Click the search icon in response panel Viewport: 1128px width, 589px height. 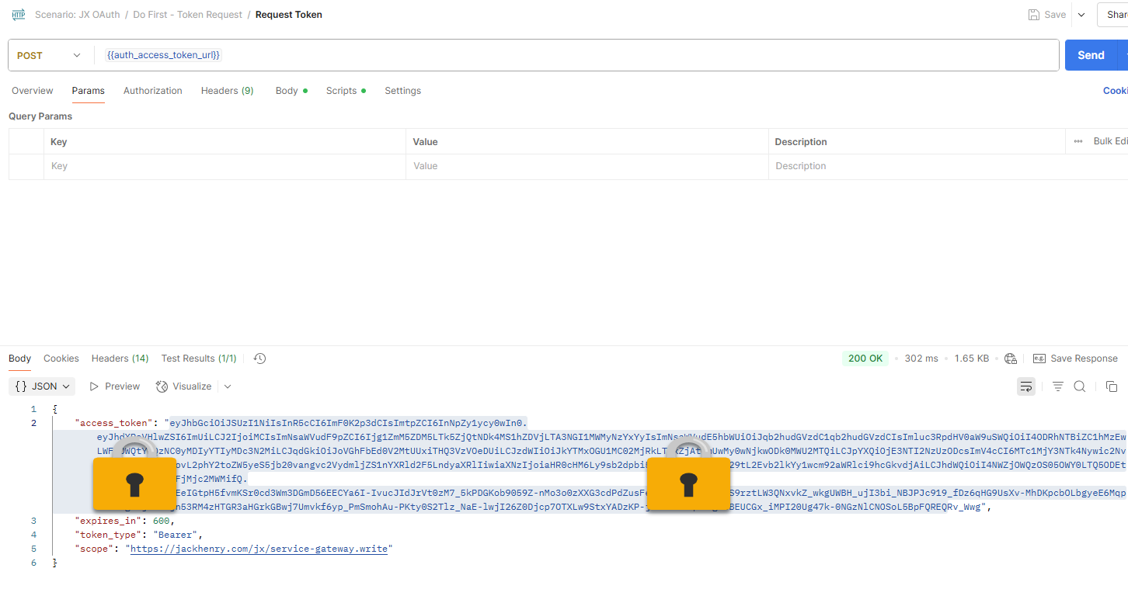tap(1079, 386)
